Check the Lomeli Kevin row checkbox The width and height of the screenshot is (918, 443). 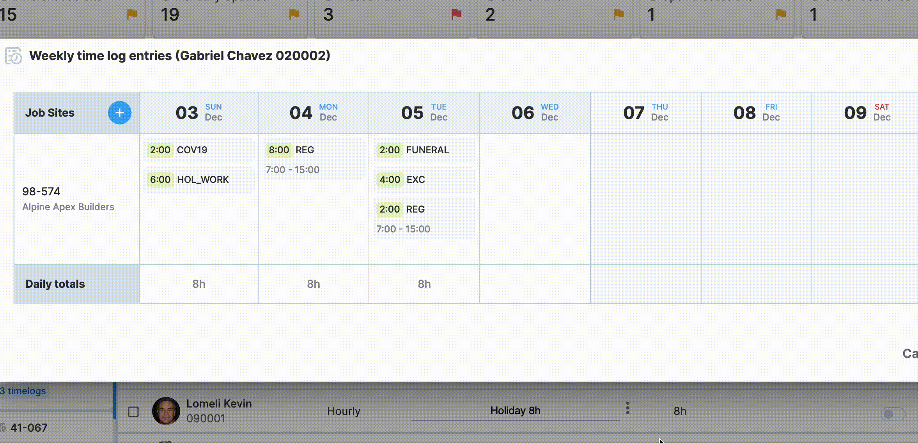click(133, 412)
